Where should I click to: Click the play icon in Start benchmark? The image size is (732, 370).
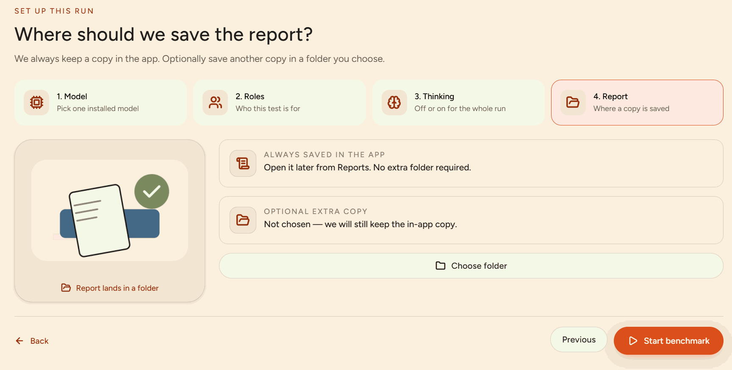(633, 341)
